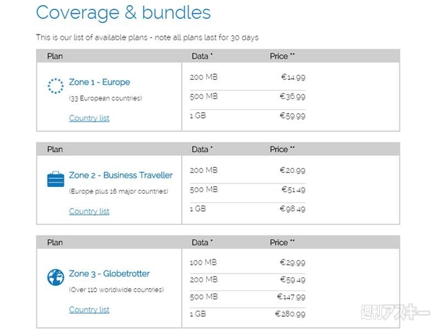Click the Zone 2 briefcase icon
This screenshot has height=330, width=440.
pyautogui.click(x=56, y=179)
